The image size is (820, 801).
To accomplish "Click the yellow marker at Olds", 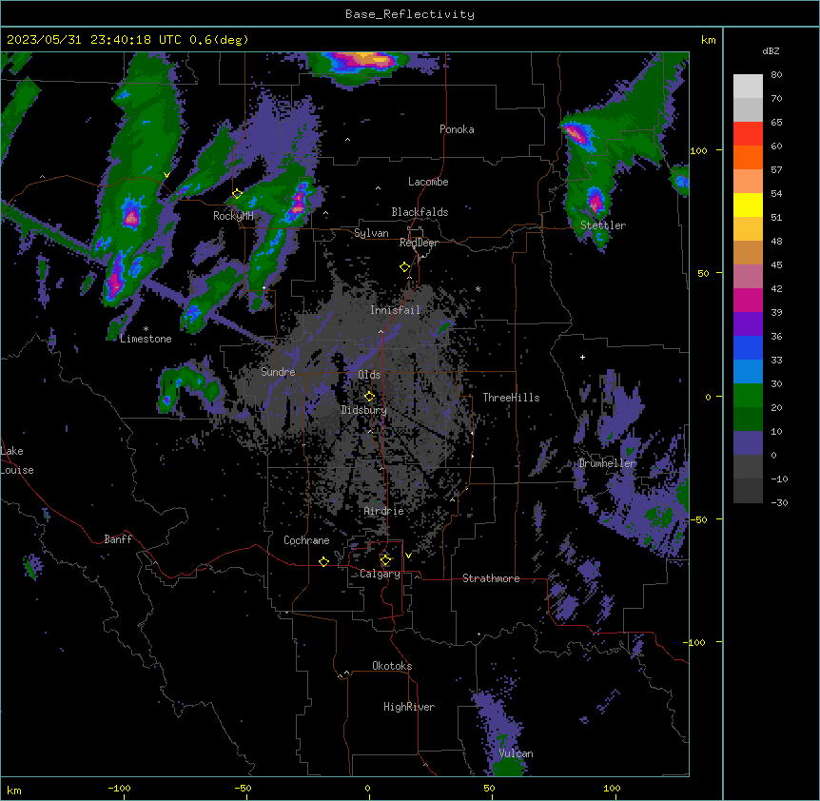I will [x=369, y=396].
